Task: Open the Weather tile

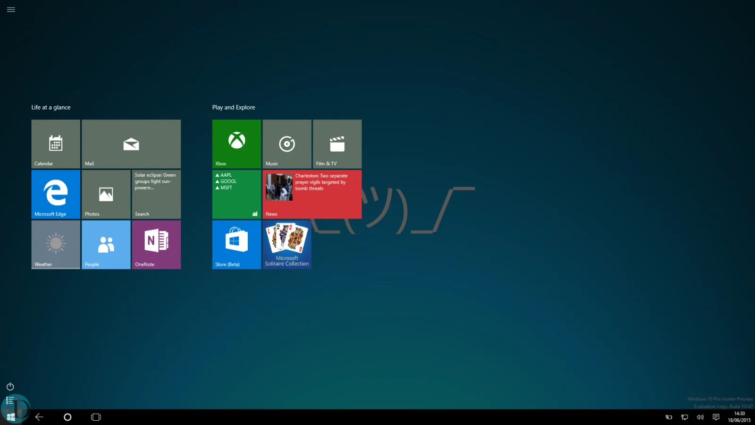Action: 56,245
